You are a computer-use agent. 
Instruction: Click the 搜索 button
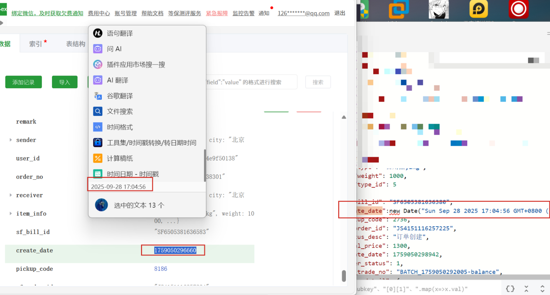coord(318,82)
